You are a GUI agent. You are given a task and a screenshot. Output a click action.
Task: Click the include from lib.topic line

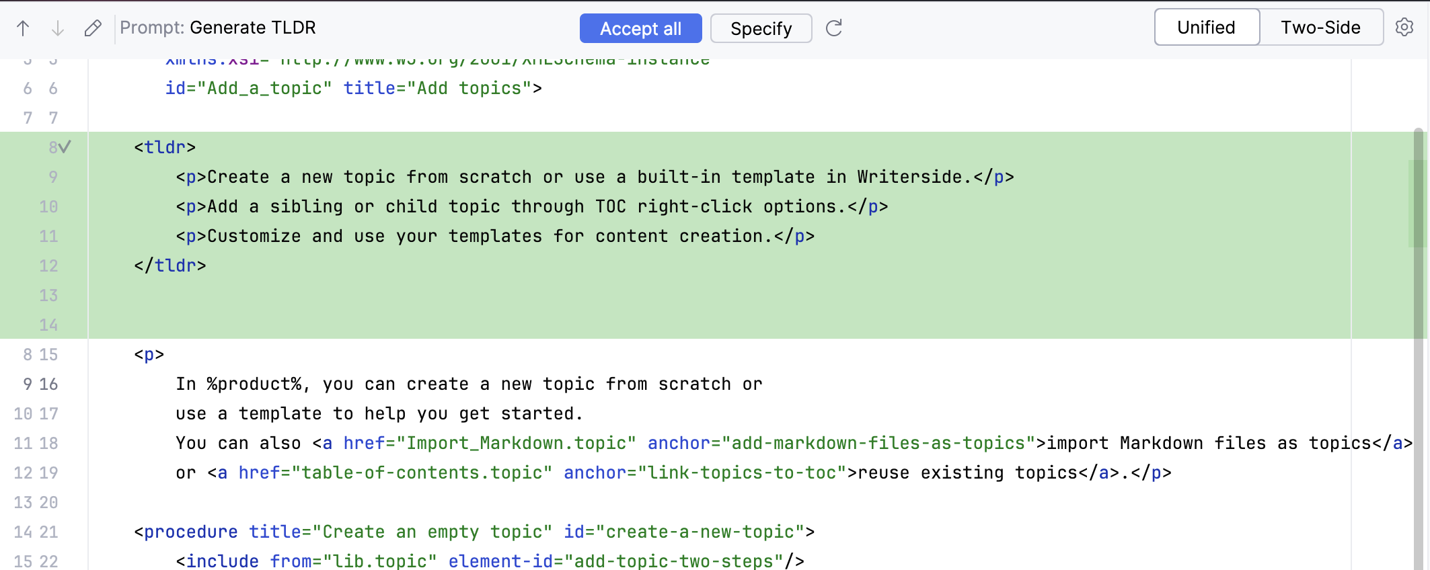pyautogui.click(x=490, y=561)
